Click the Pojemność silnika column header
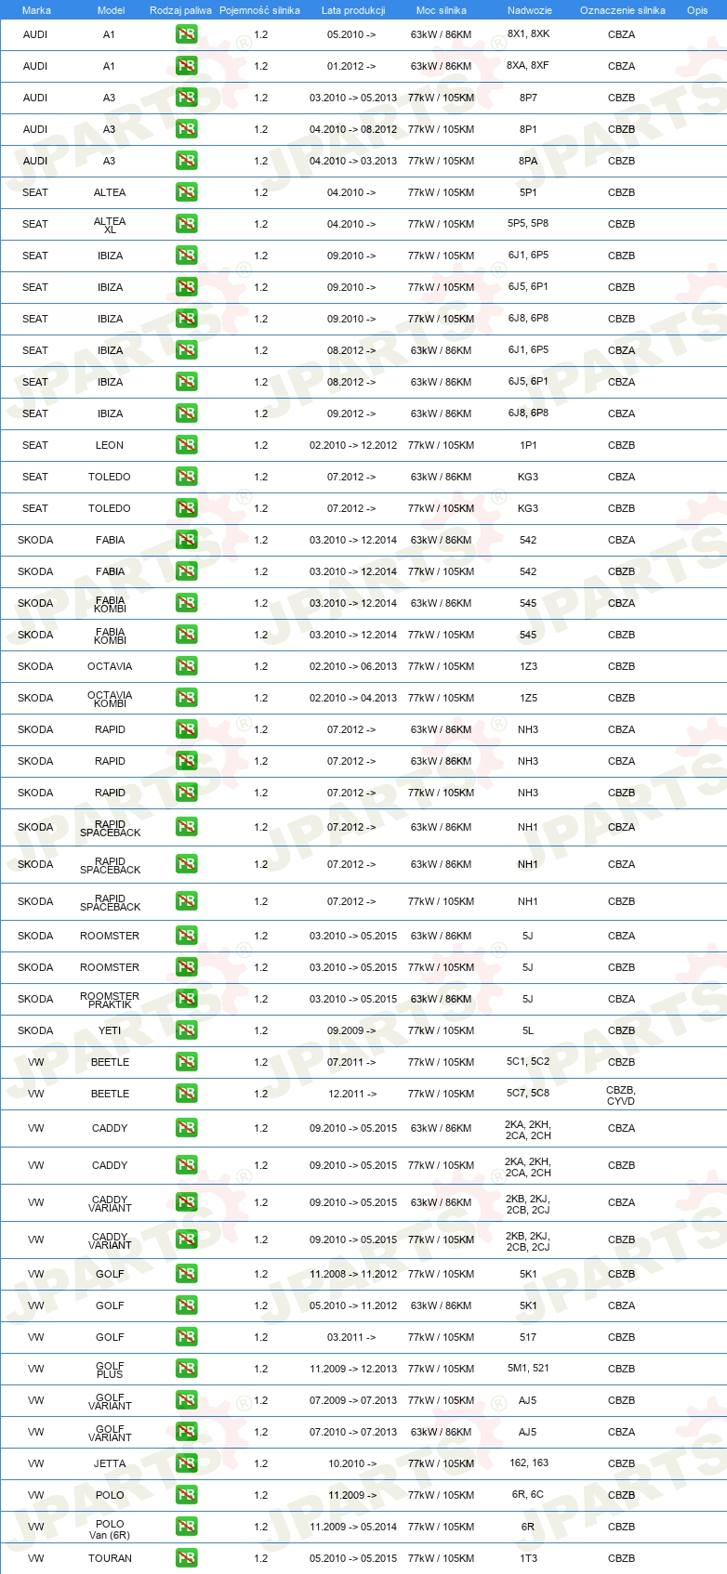The width and height of the screenshot is (727, 1574). (260, 10)
